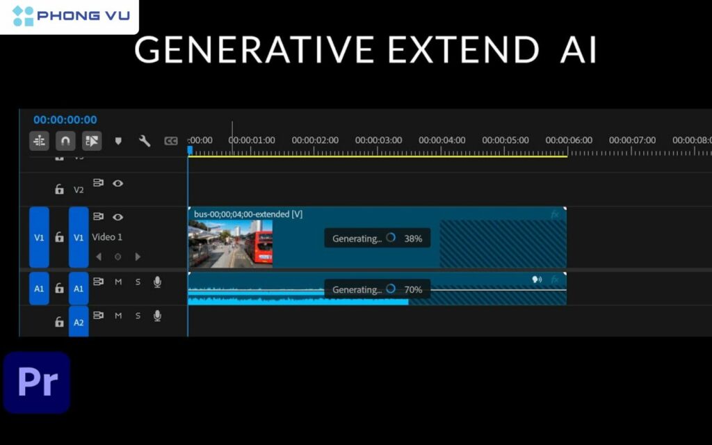Mute the A1 audio track

[118, 282]
